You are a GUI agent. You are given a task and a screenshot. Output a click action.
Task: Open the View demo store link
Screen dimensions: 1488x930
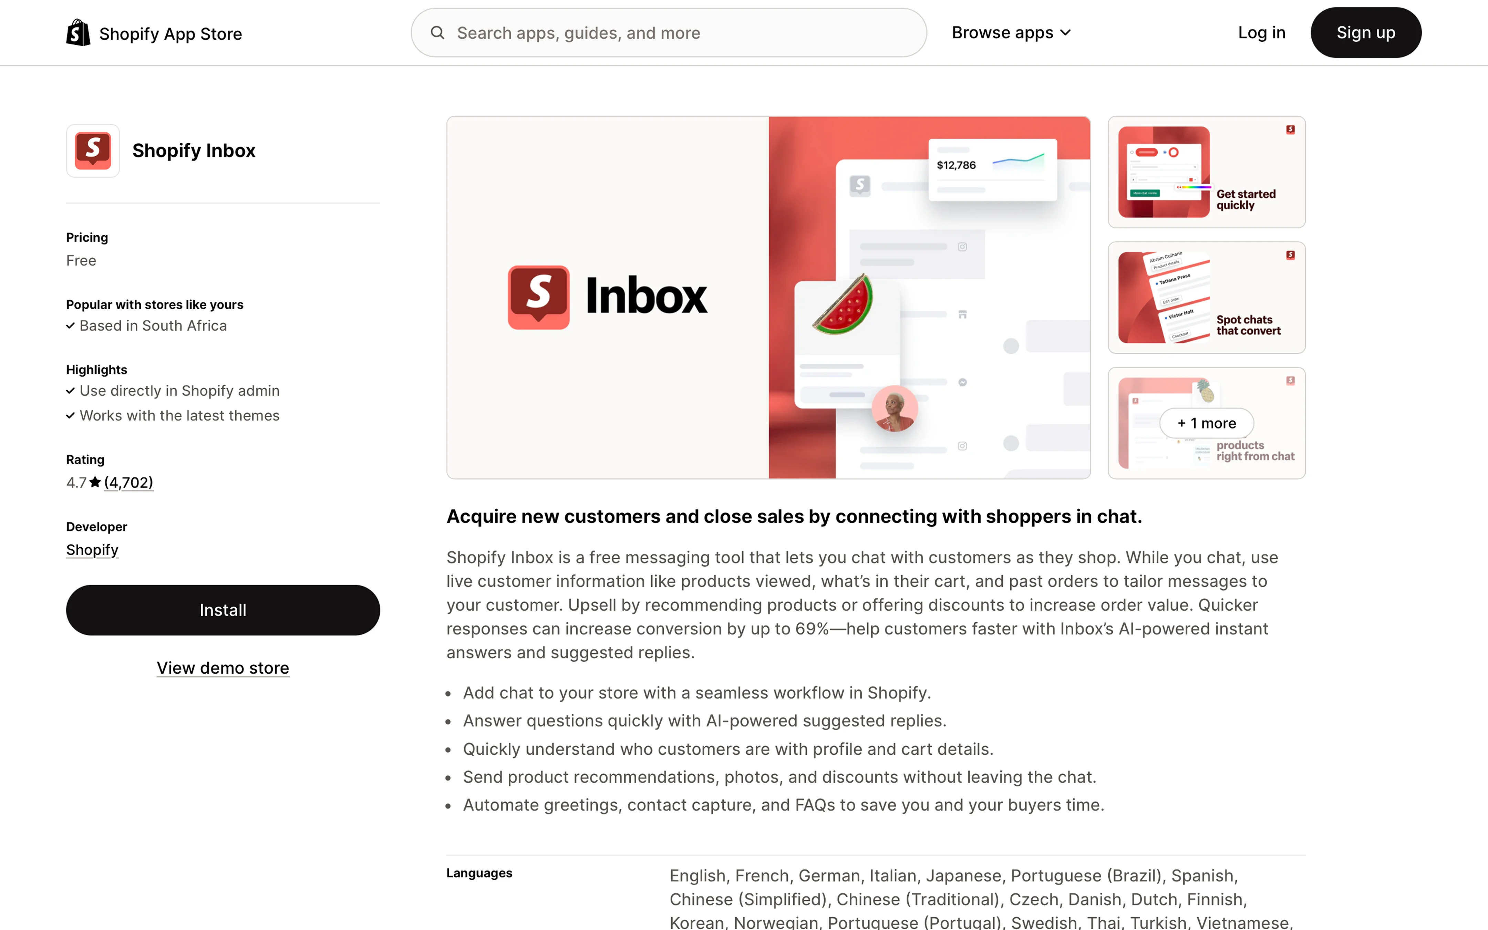[223, 668]
